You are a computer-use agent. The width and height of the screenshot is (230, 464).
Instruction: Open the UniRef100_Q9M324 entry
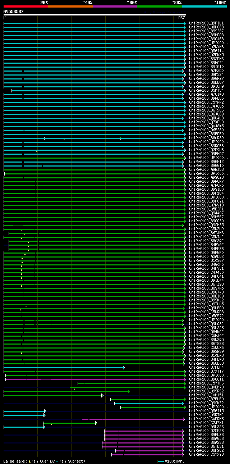point(206,74)
